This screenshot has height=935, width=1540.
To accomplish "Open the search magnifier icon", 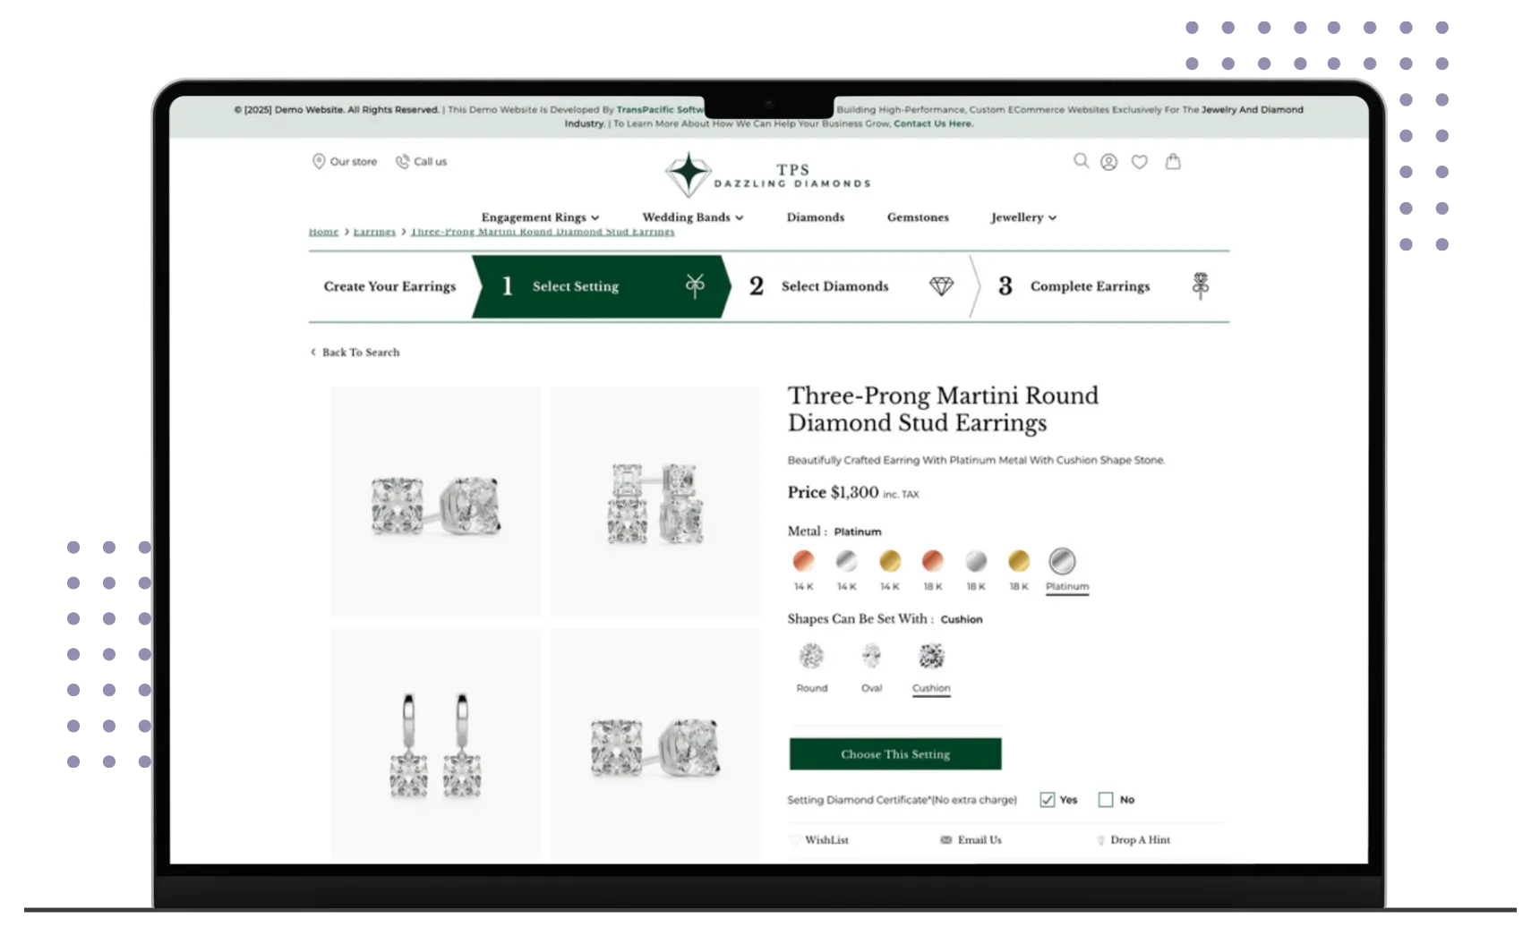I will [1081, 161].
